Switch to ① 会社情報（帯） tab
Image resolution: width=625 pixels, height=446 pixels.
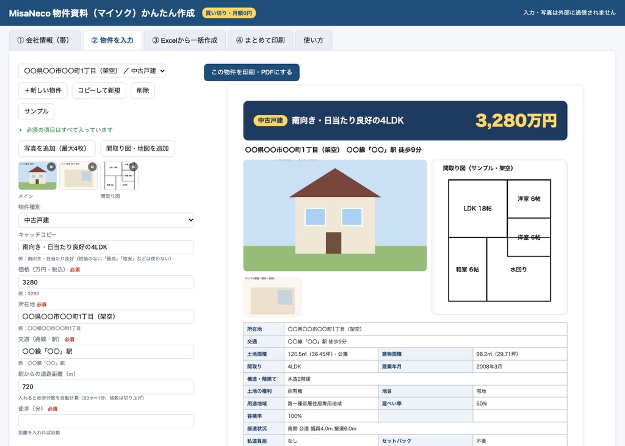tap(45, 40)
